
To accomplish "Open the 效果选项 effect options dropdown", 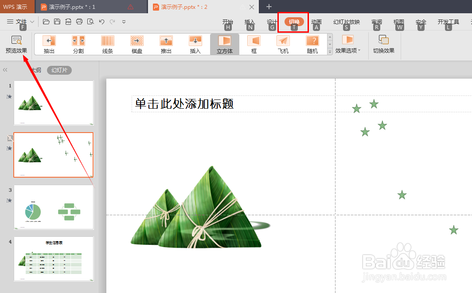I will pyautogui.click(x=347, y=44).
